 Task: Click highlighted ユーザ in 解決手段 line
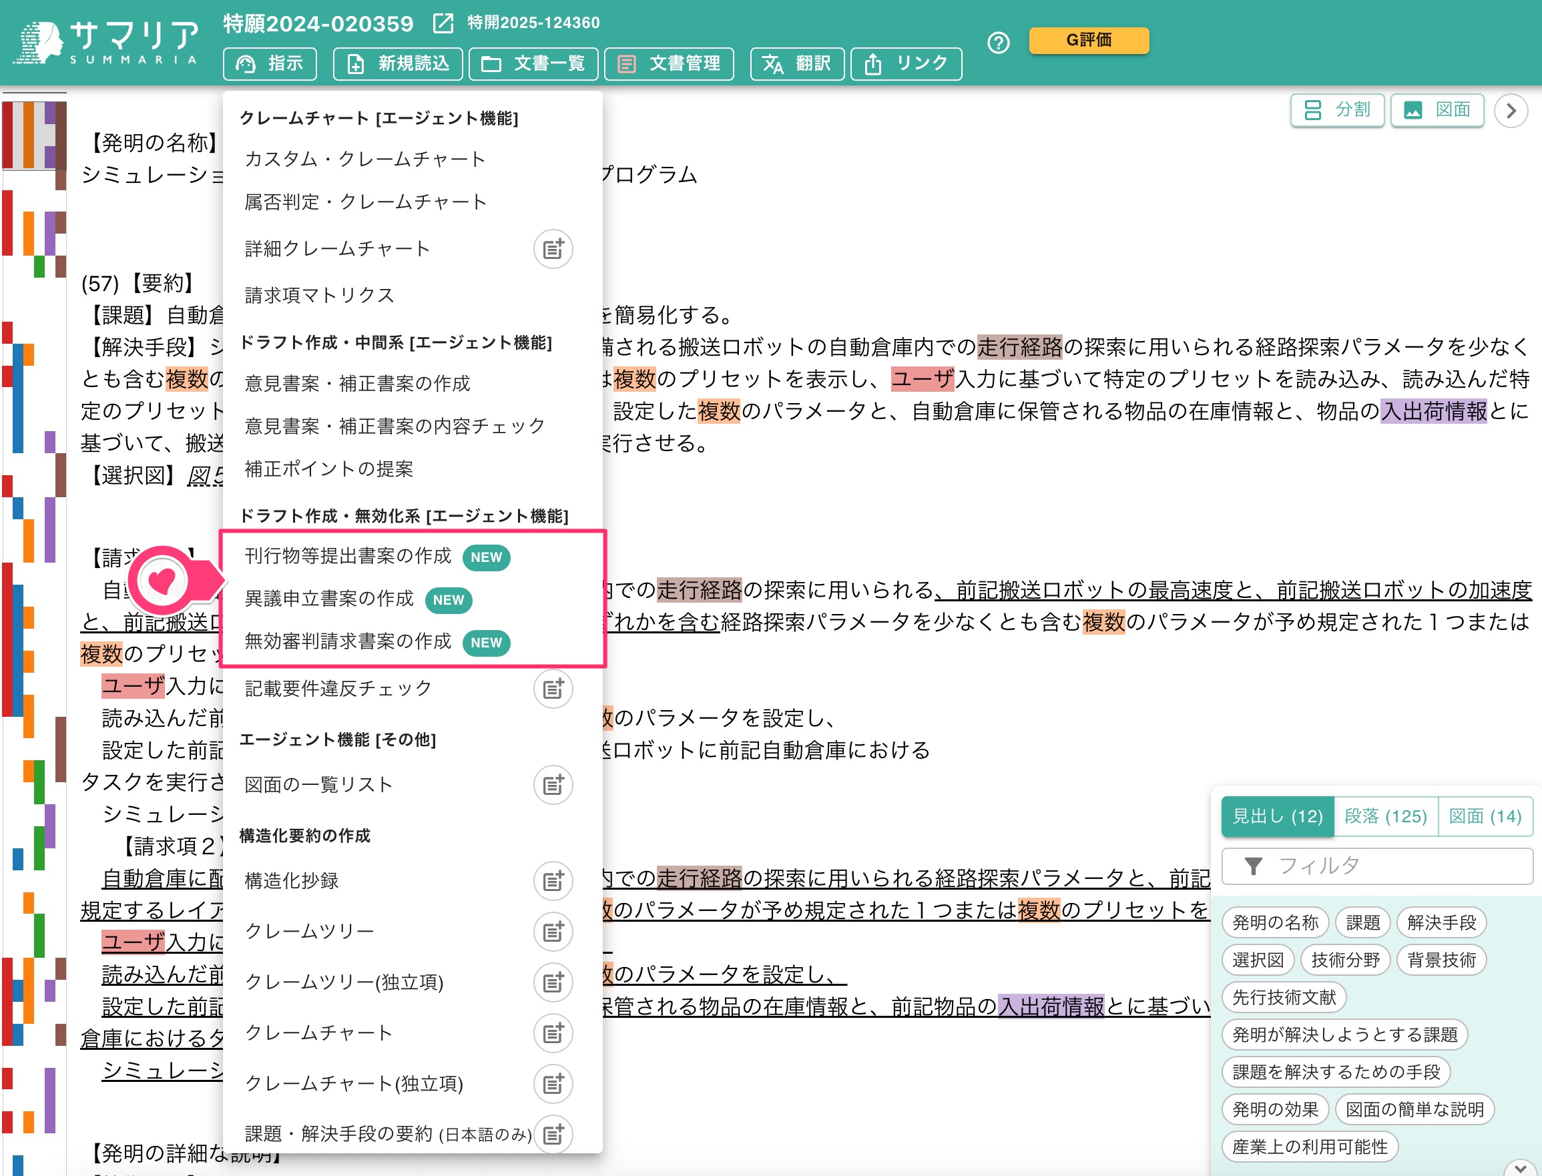coord(923,378)
